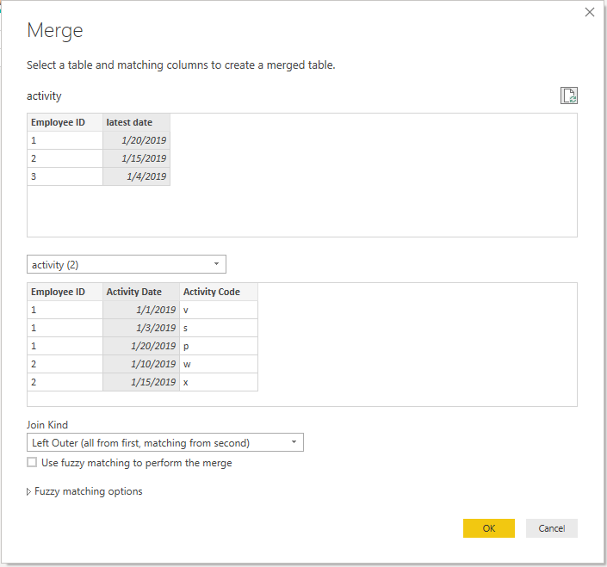The height and width of the screenshot is (567, 607).
Task: Click the 'Use fuzzy matching to perform the merge' label
Action: [137, 463]
